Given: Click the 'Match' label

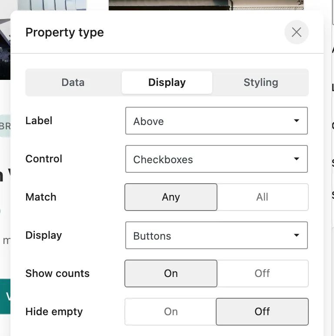Looking at the screenshot, I should (x=41, y=197).
